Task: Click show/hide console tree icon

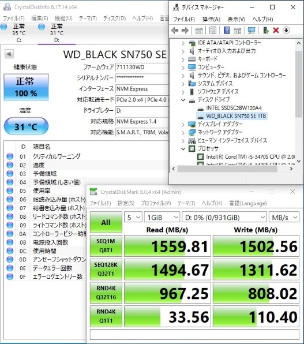Action: (199, 30)
